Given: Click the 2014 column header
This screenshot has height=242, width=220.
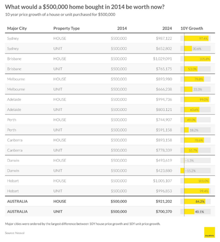Looking at the screenshot, I should (x=122, y=28).
